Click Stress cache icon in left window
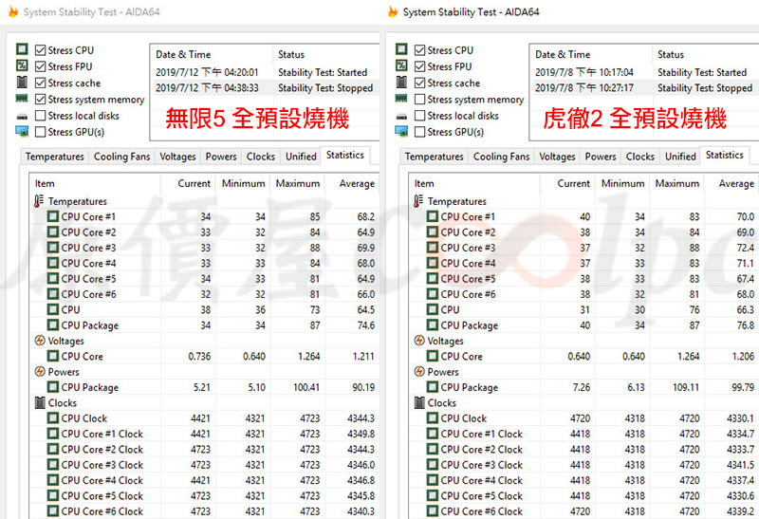 coord(22,82)
